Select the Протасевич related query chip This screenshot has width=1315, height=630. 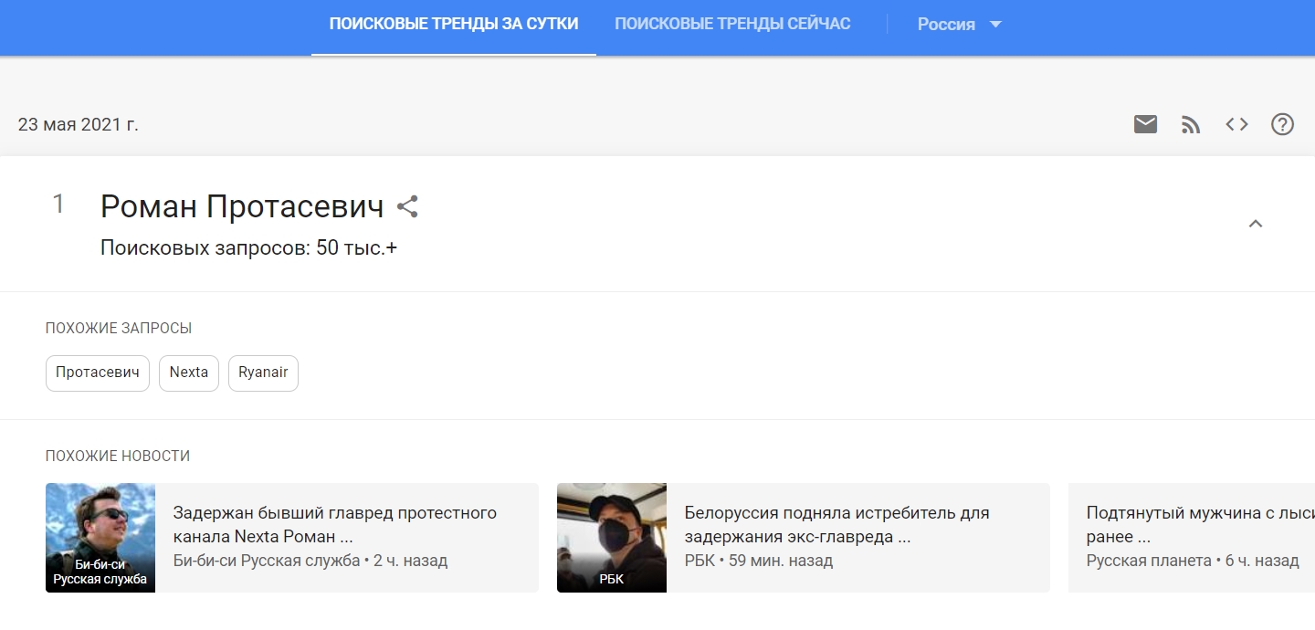coord(98,373)
